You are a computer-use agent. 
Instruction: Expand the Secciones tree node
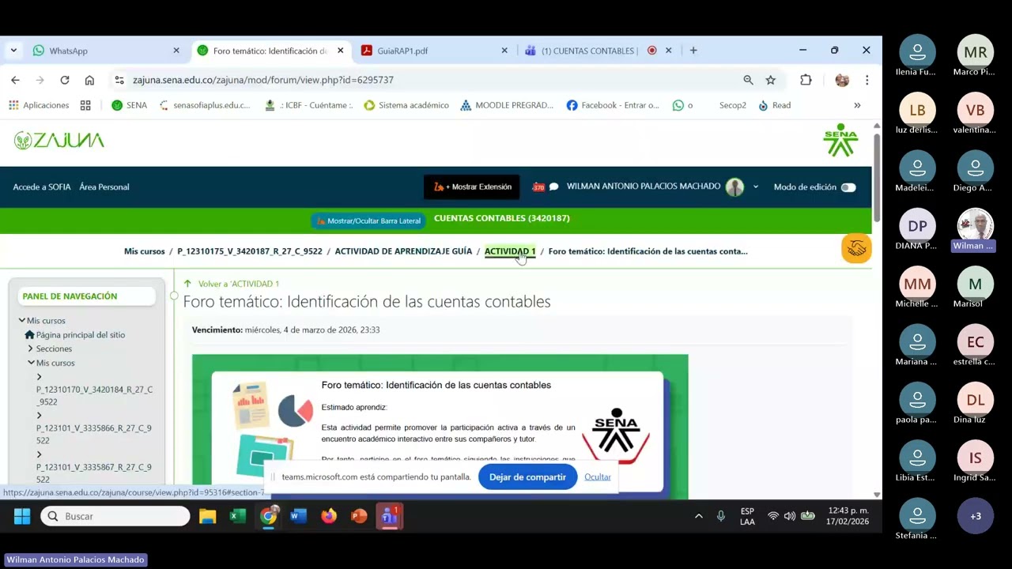[31, 349]
